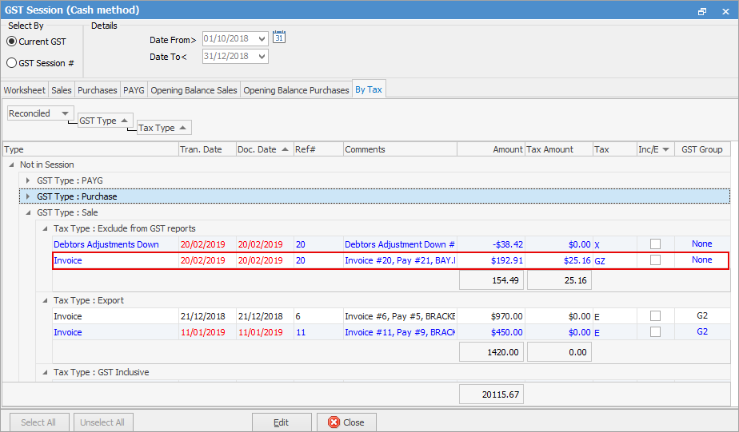Switch to the Sales tab

pyautogui.click(x=62, y=90)
